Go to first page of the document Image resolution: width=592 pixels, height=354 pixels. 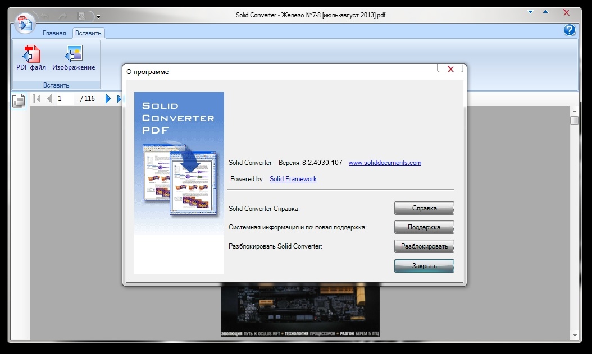37,99
